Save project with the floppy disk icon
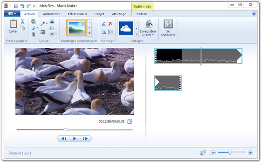 (16, 6)
